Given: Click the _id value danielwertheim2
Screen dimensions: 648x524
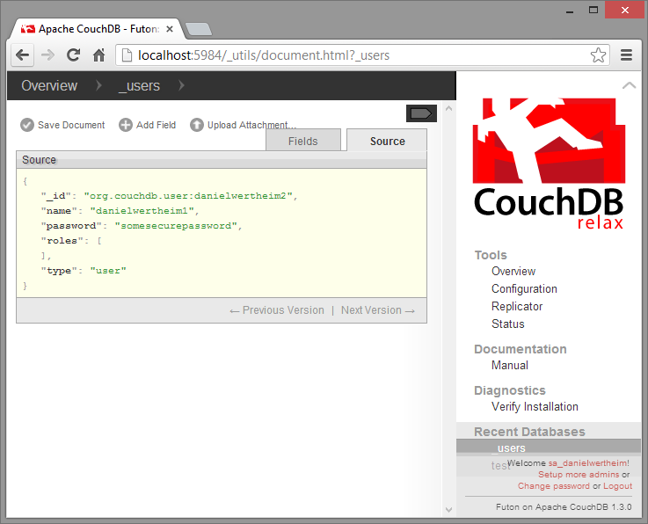Looking at the screenshot, I should (x=188, y=196).
